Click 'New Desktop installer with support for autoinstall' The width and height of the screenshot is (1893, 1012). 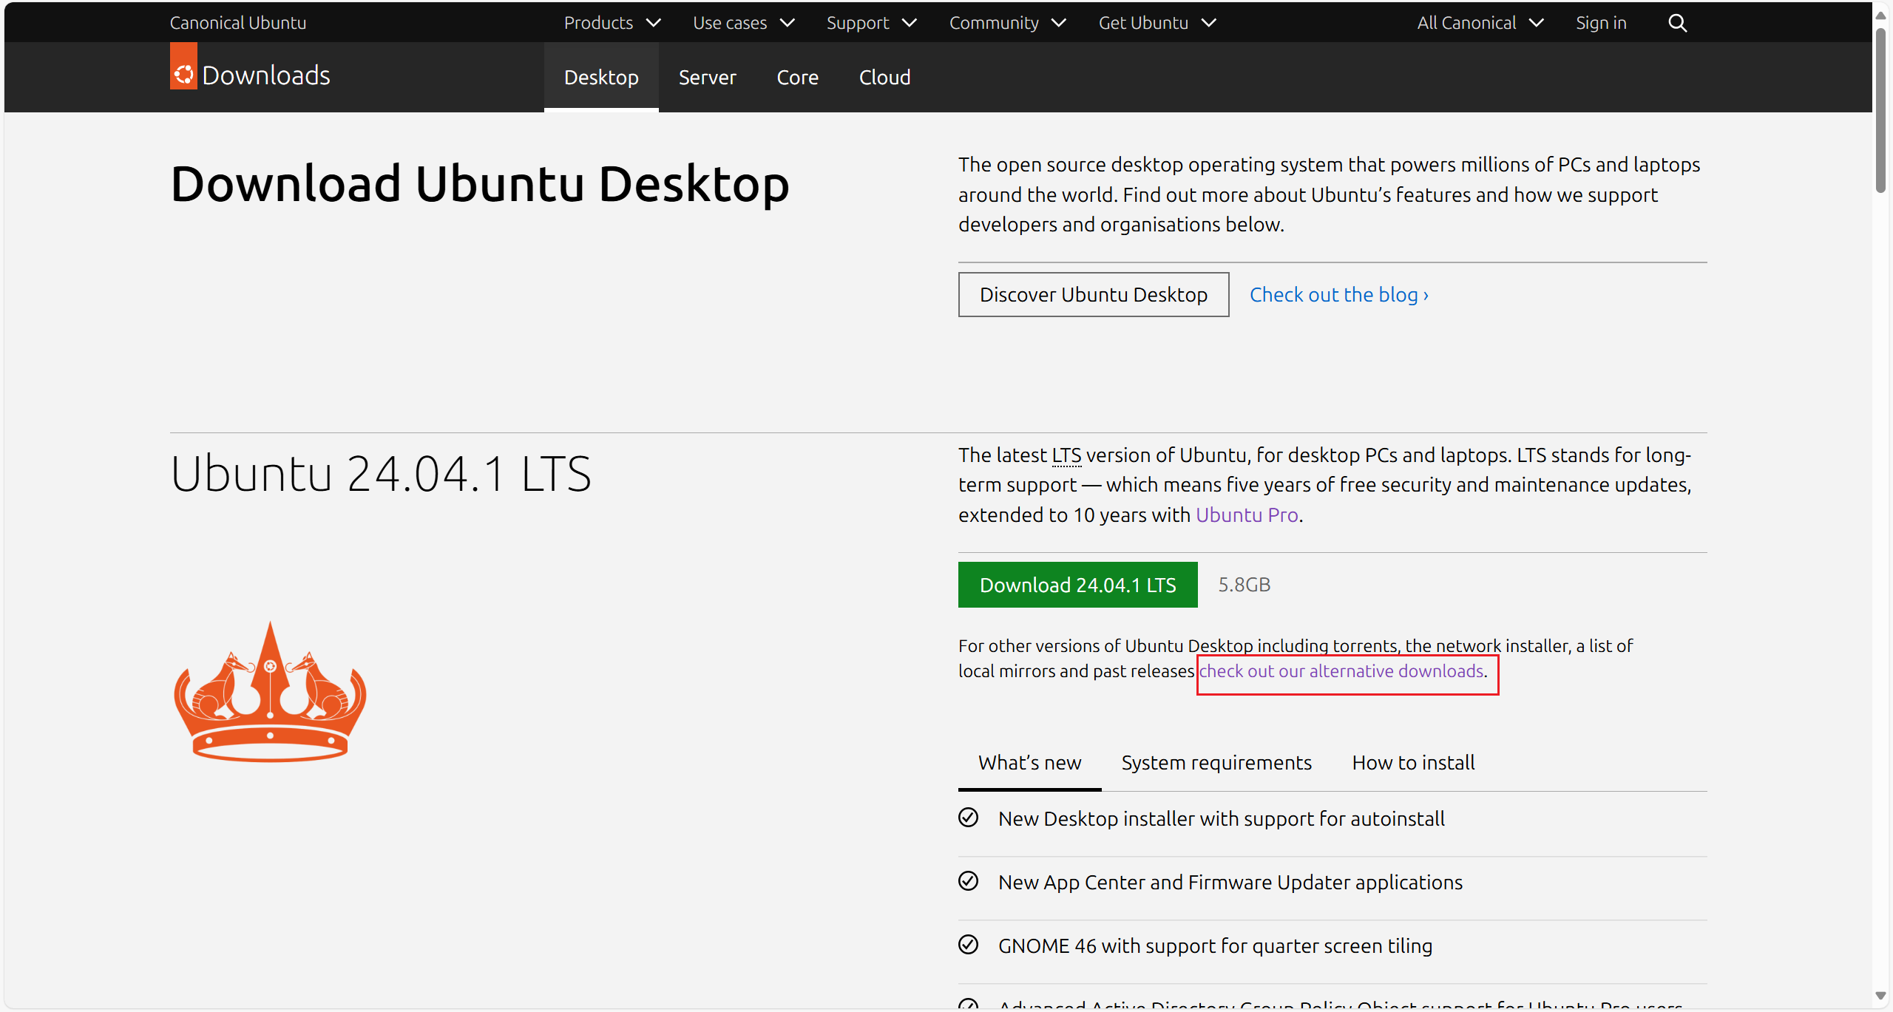(x=1221, y=818)
